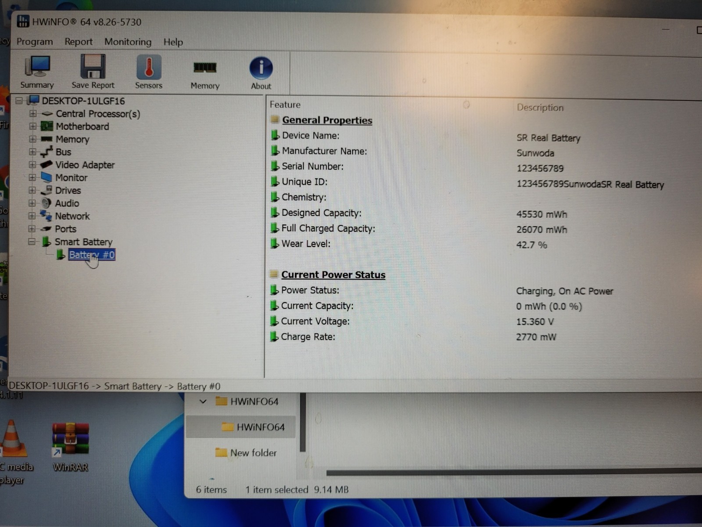Image resolution: width=702 pixels, height=527 pixels.
Task: Click the Power Status value Charging, On AC Power
Action: pyautogui.click(x=564, y=291)
